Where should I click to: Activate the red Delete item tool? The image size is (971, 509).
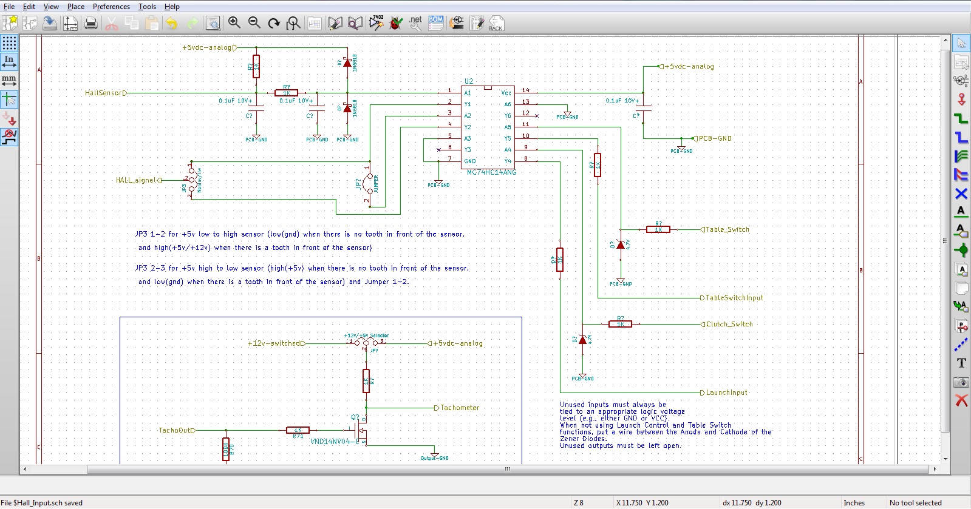[961, 401]
